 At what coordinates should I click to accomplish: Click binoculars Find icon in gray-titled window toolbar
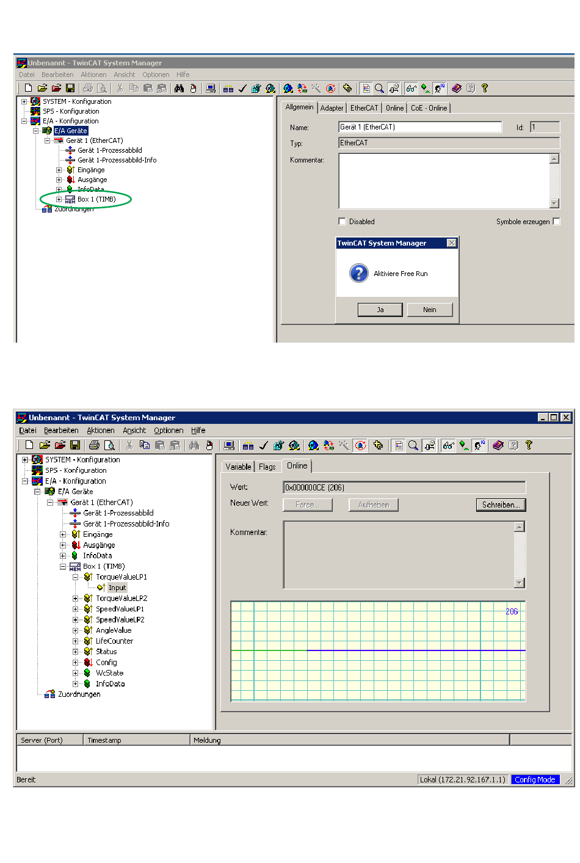pos(179,89)
